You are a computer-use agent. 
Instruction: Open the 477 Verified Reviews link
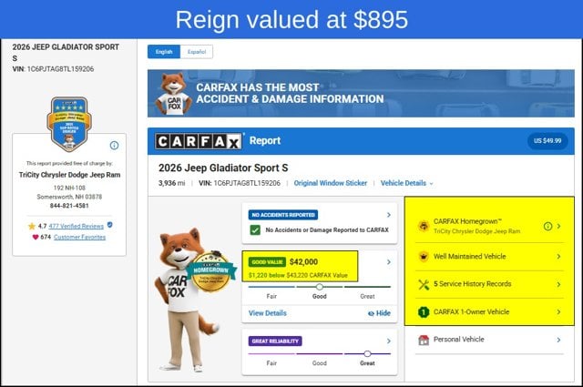click(x=77, y=226)
